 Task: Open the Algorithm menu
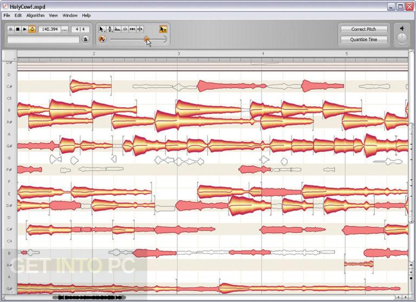[35, 15]
